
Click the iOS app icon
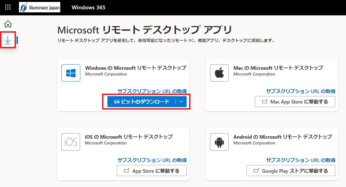pos(71,142)
